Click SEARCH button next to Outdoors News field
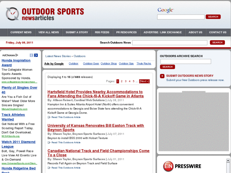 (x=217, y=43)
